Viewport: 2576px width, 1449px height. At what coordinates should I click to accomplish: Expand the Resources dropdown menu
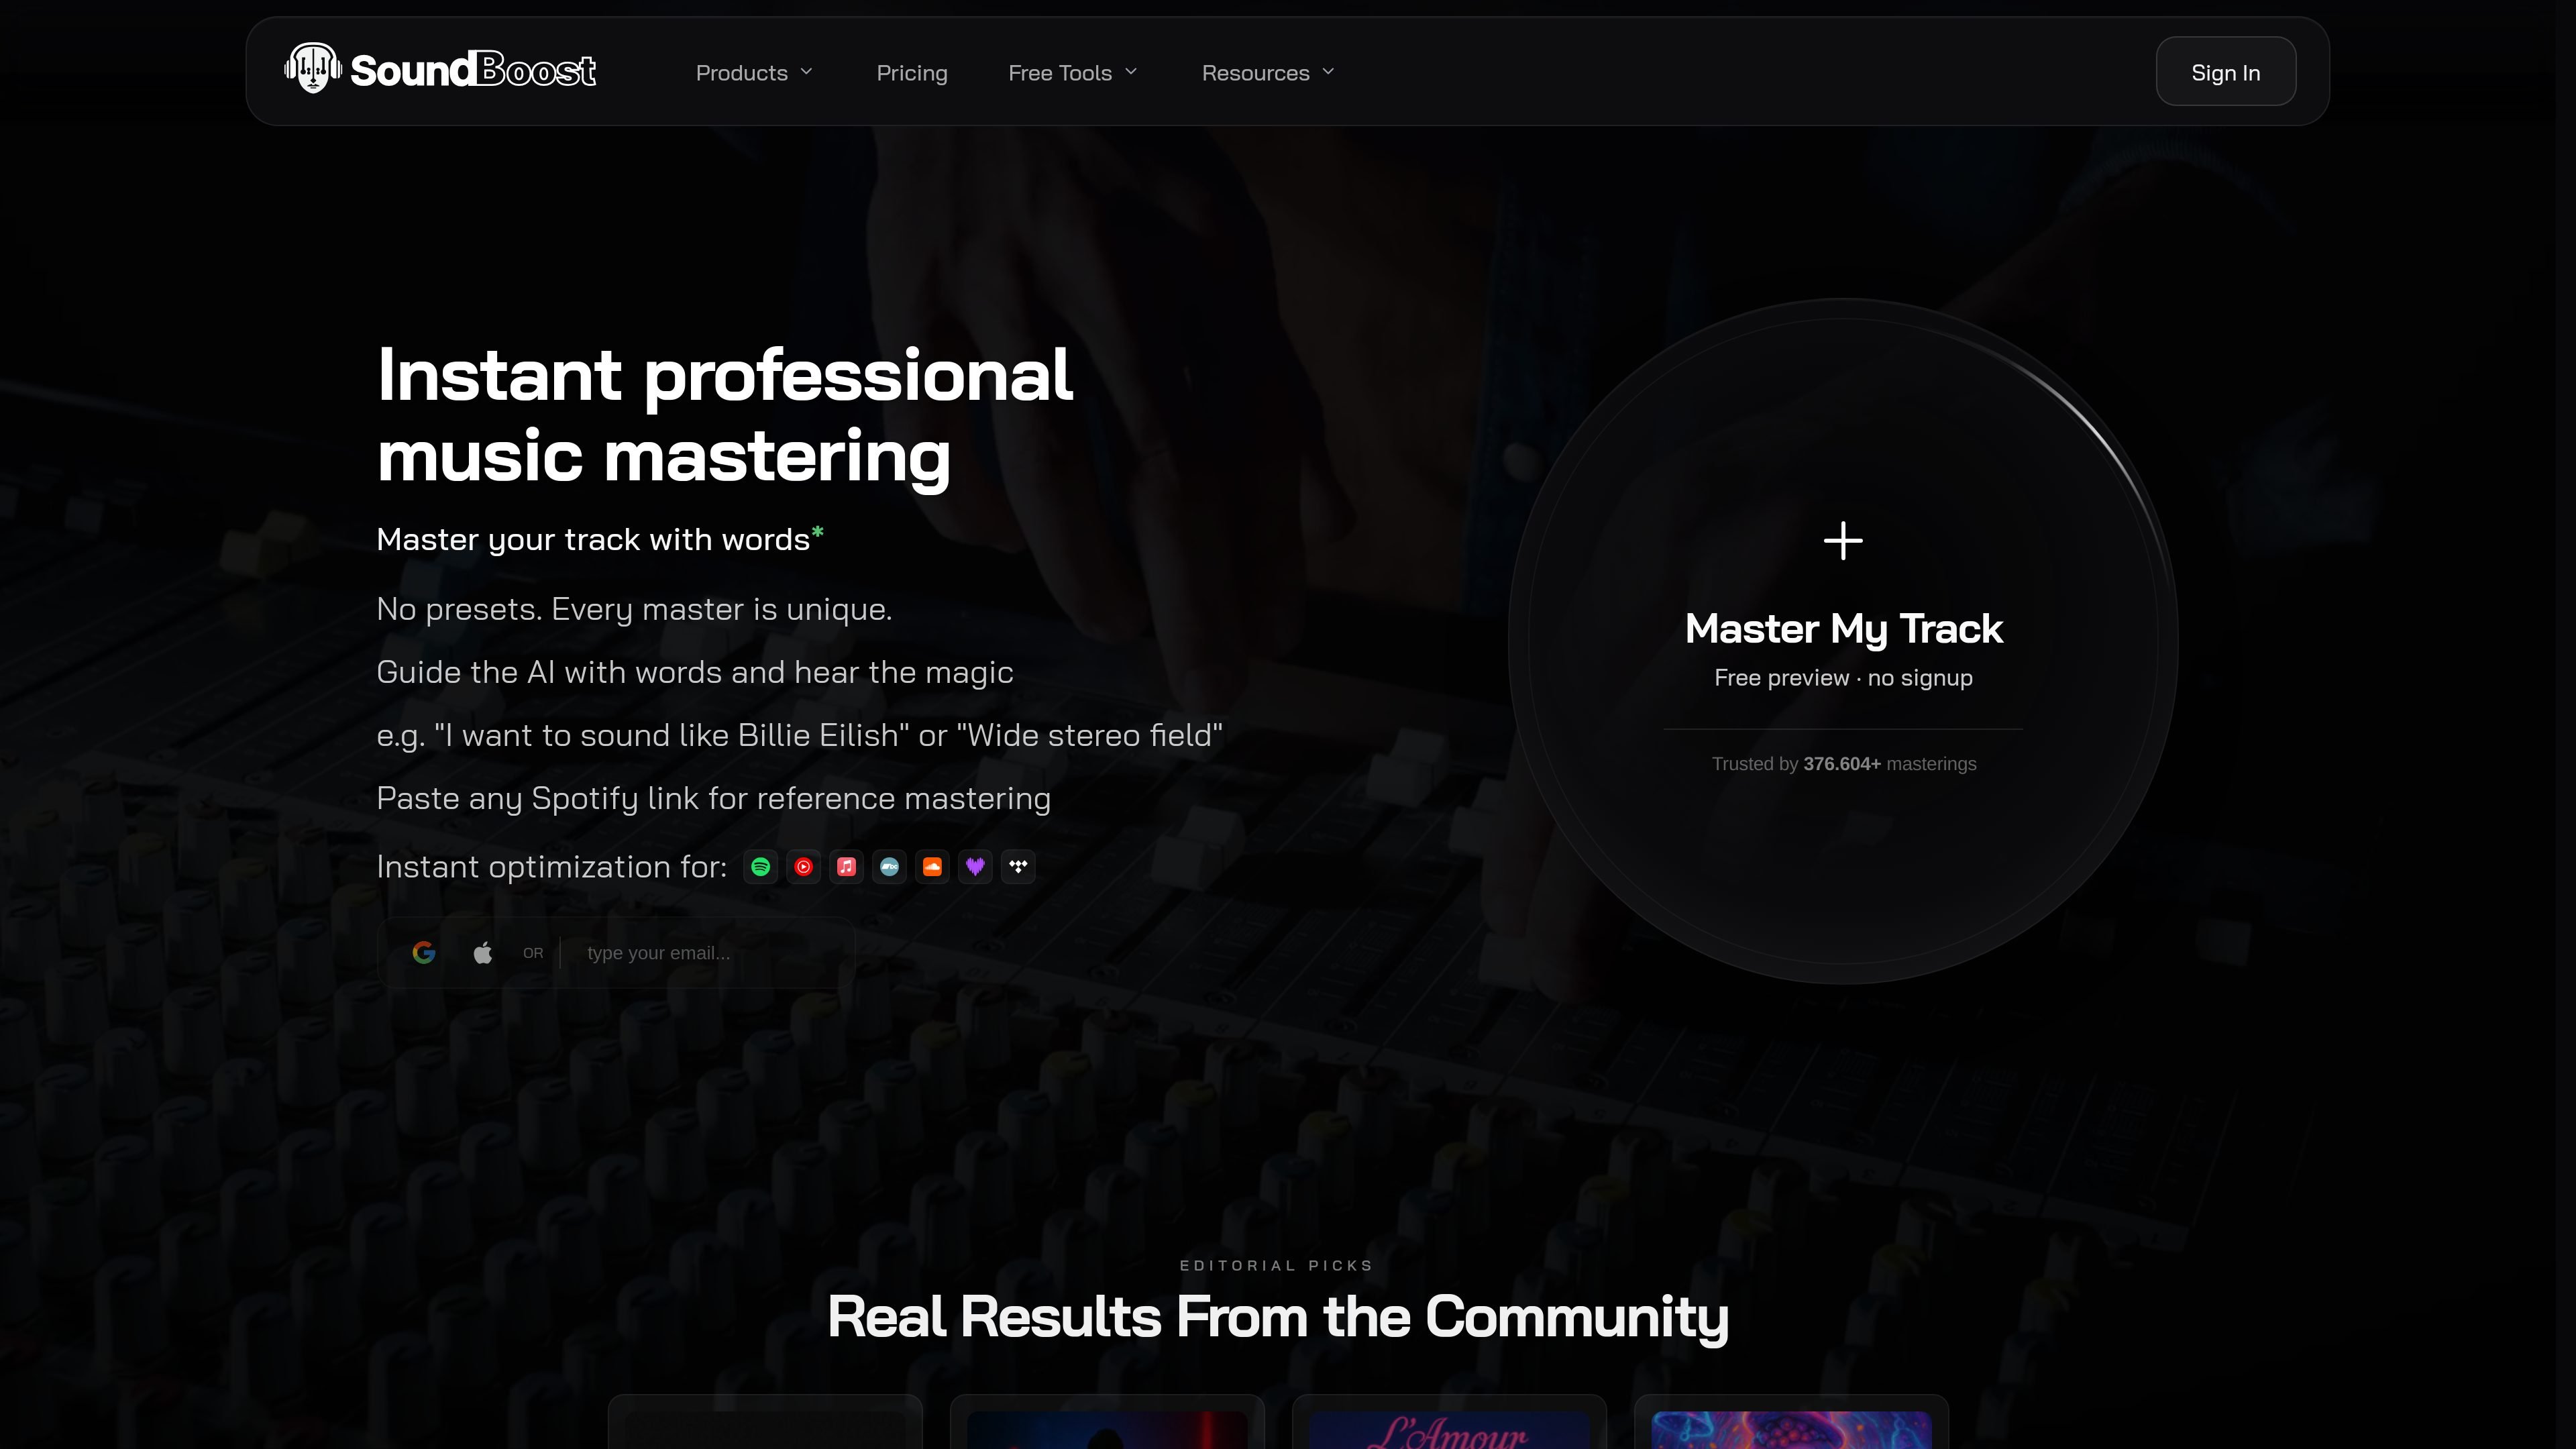(x=1268, y=73)
